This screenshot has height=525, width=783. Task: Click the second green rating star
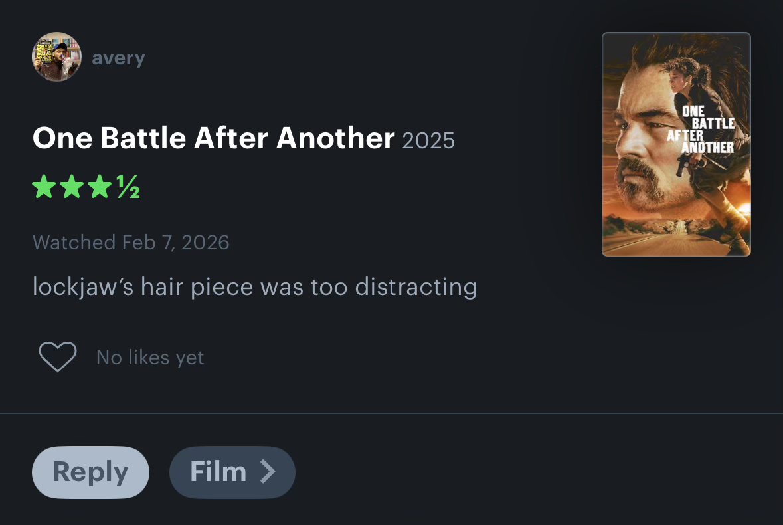pos(72,186)
